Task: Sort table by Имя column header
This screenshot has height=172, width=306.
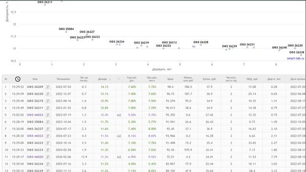Action: [35, 79]
